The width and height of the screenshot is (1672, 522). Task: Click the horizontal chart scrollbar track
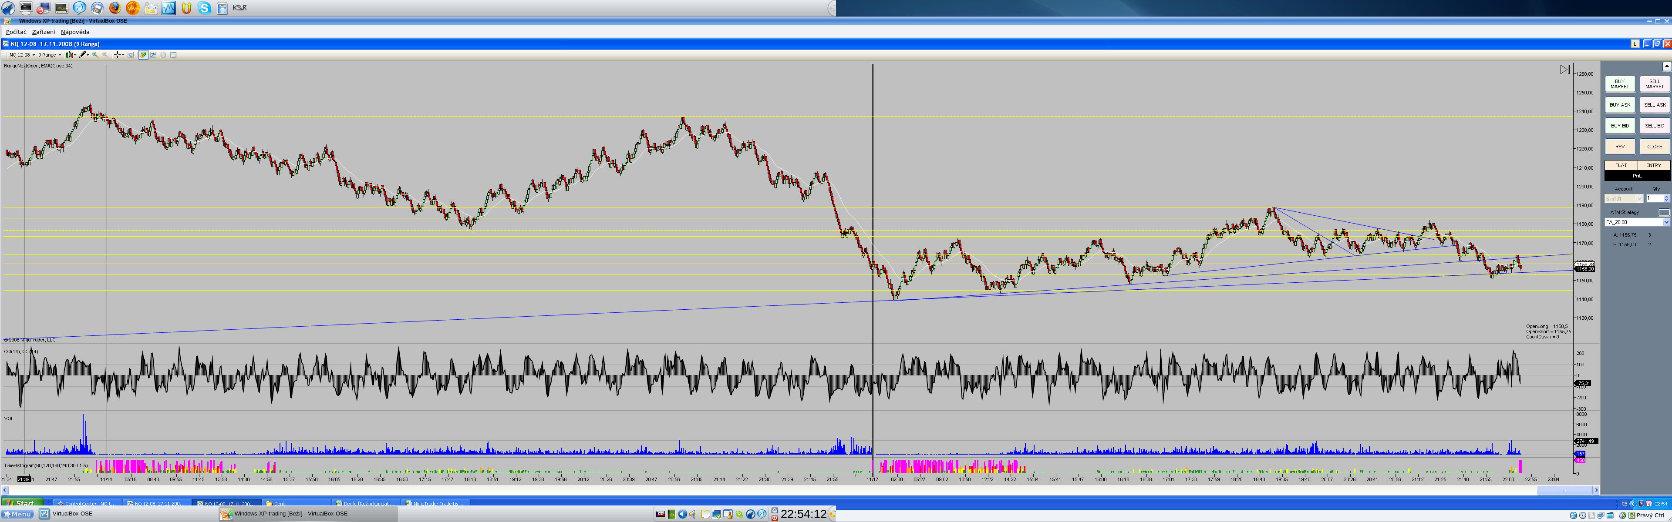coord(779,490)
